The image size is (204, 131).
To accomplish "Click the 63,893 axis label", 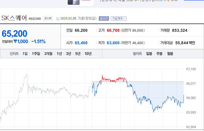I will click(x=191, y=112).
